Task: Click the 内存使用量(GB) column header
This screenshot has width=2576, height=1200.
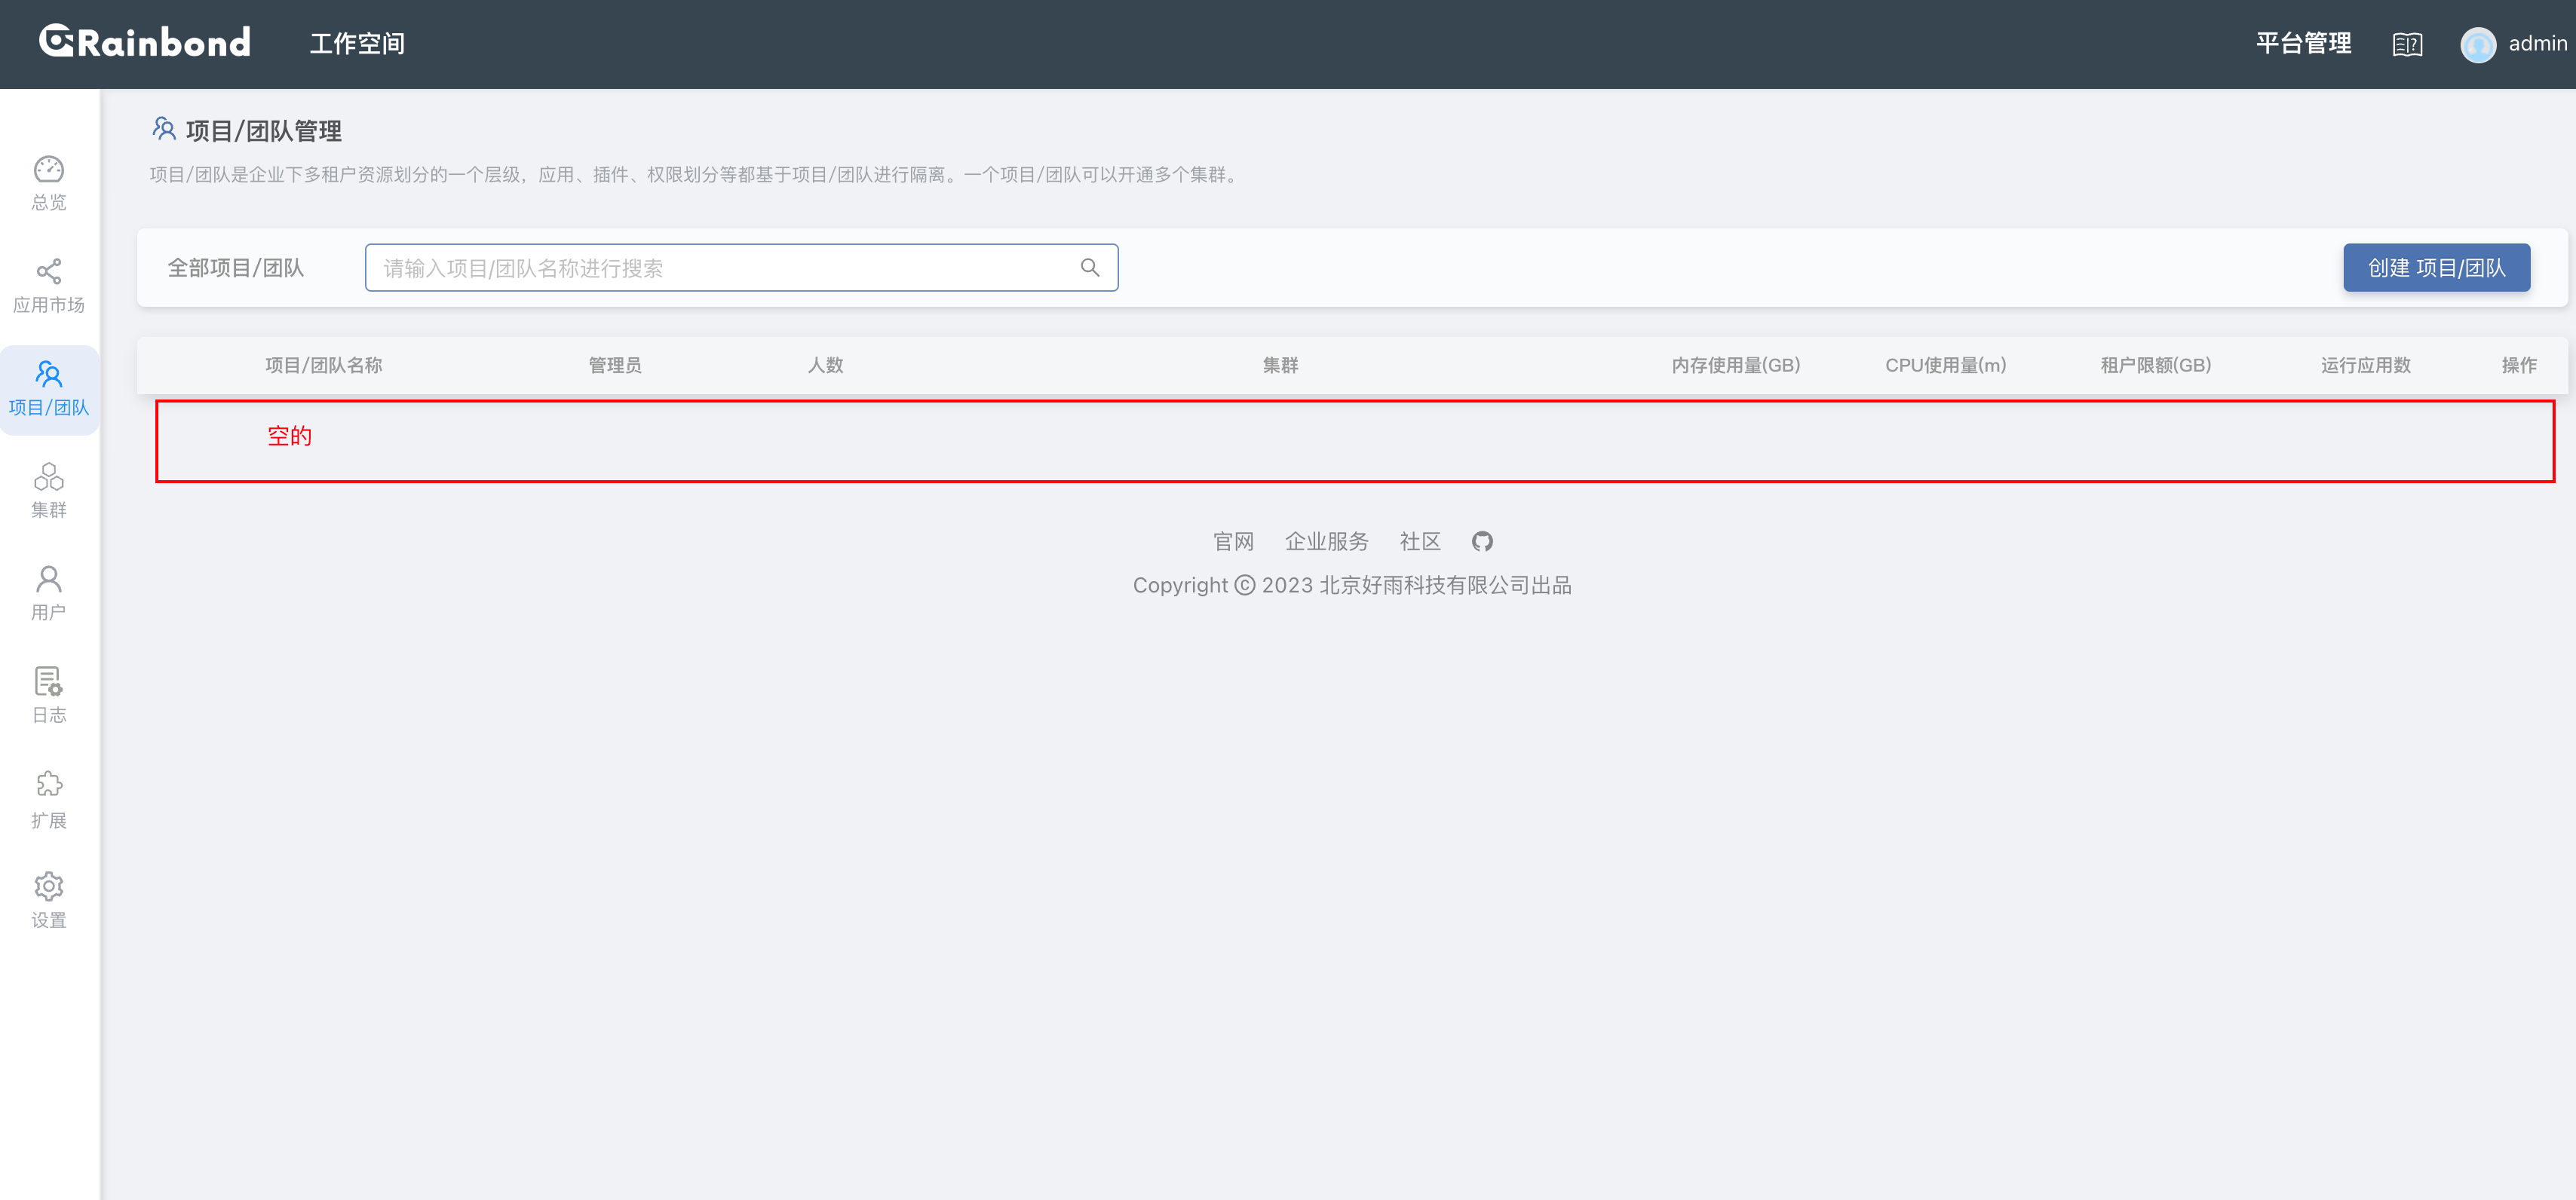Action: point(1735,366)
